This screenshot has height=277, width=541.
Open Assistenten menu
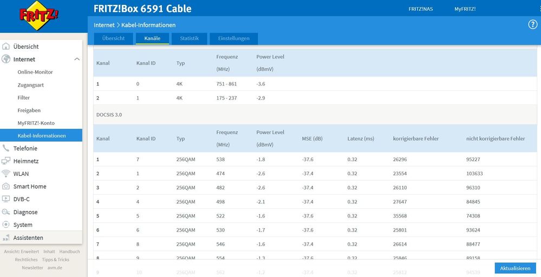(28, 238)
